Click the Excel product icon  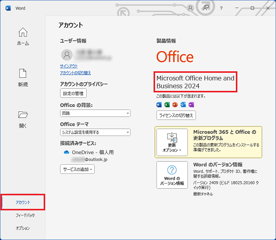click(x=167, y=104)
